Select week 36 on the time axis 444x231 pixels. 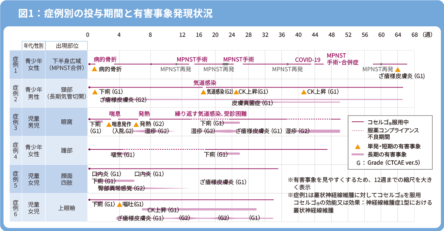pos(282,35)
